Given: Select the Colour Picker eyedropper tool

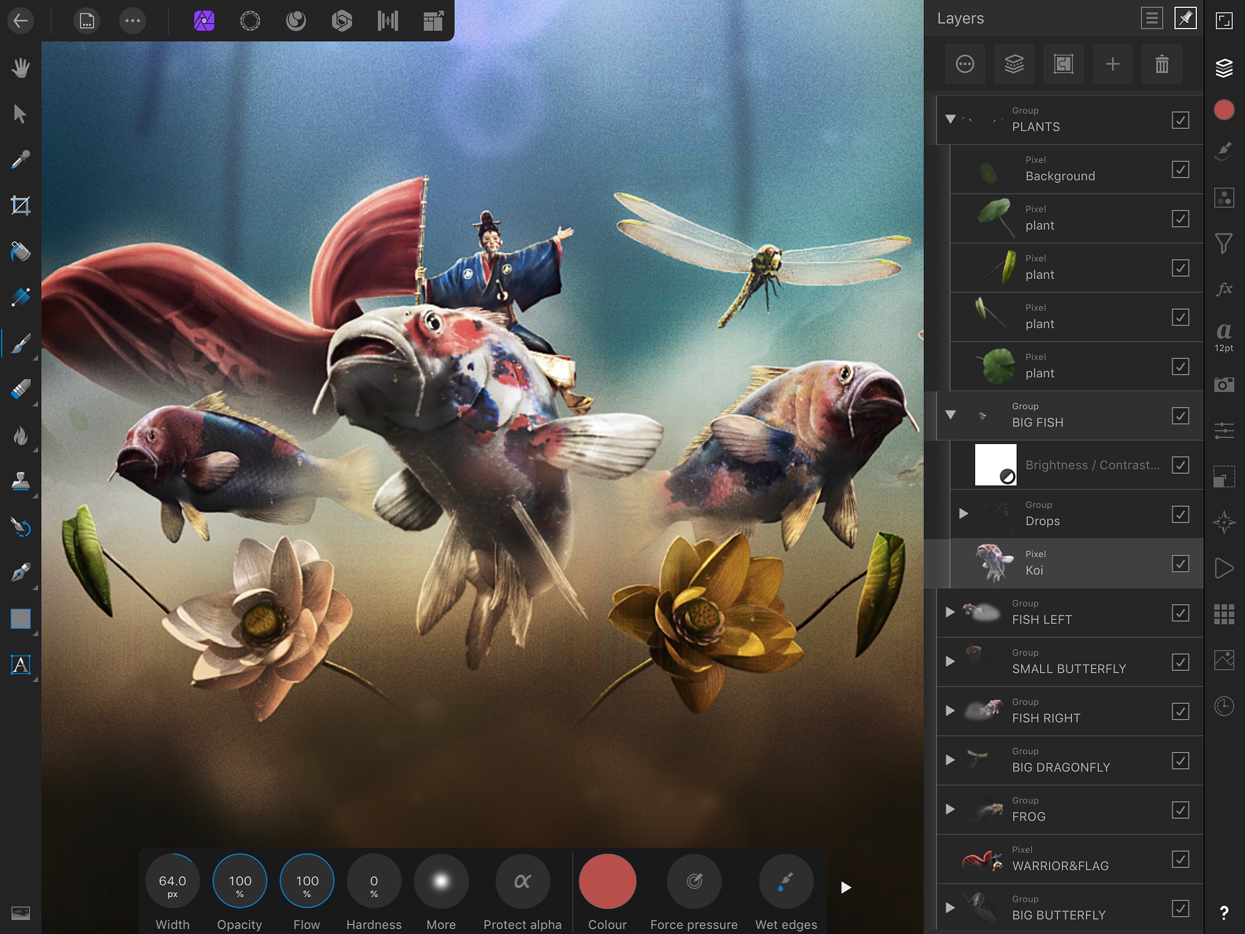Looking at the screenshot, I should click(21, 160).
